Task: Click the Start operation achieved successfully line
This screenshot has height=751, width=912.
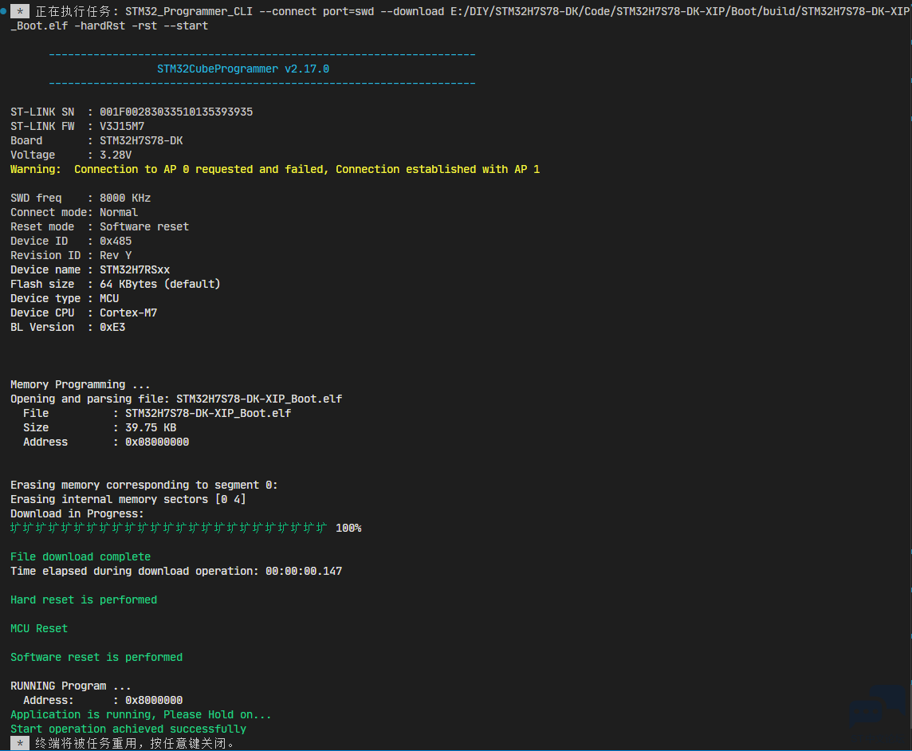Action: 128,729
